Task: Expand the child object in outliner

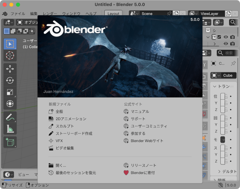Action: coord(215,44)
